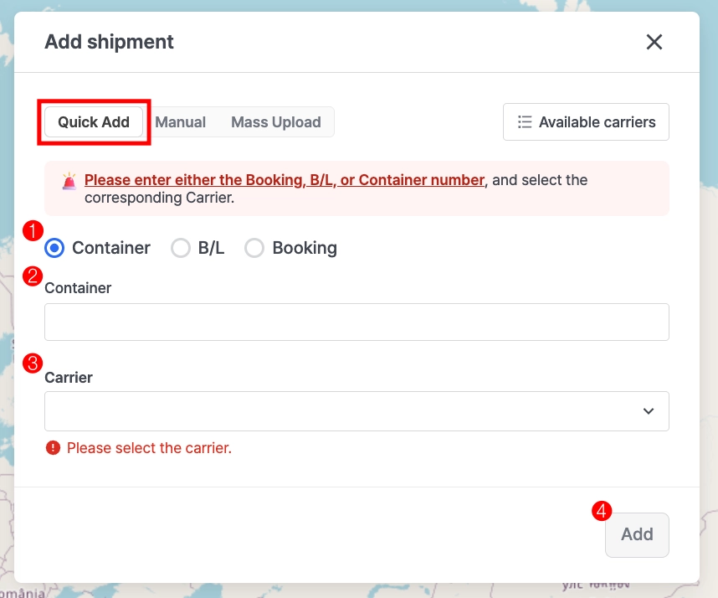This screenshot has width=718, height=598.
Task: Expand the Carrier chevron arrow
Action: coord(648,411)
